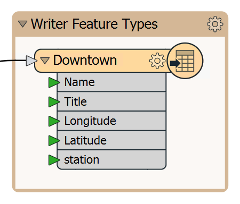The image size is (240, 204).
Task: Open Downtown feature type properties gear
Action: coord(157,61)
